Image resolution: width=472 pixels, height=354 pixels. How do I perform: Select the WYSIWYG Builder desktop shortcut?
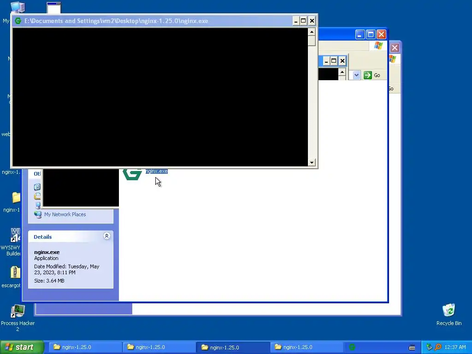point(15,235)
